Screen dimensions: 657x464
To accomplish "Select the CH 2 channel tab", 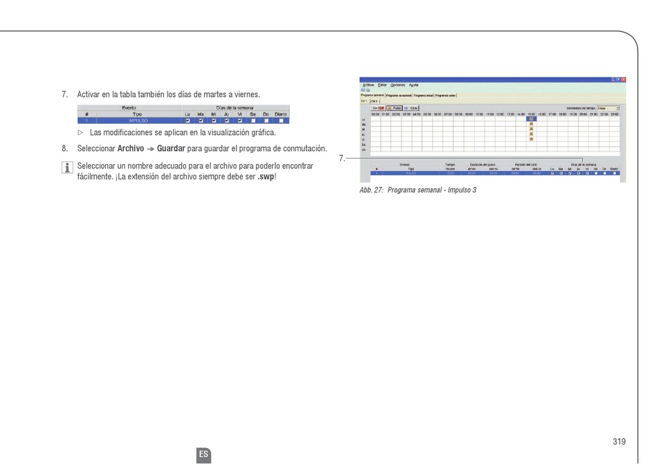I will (x=374, y=101).
